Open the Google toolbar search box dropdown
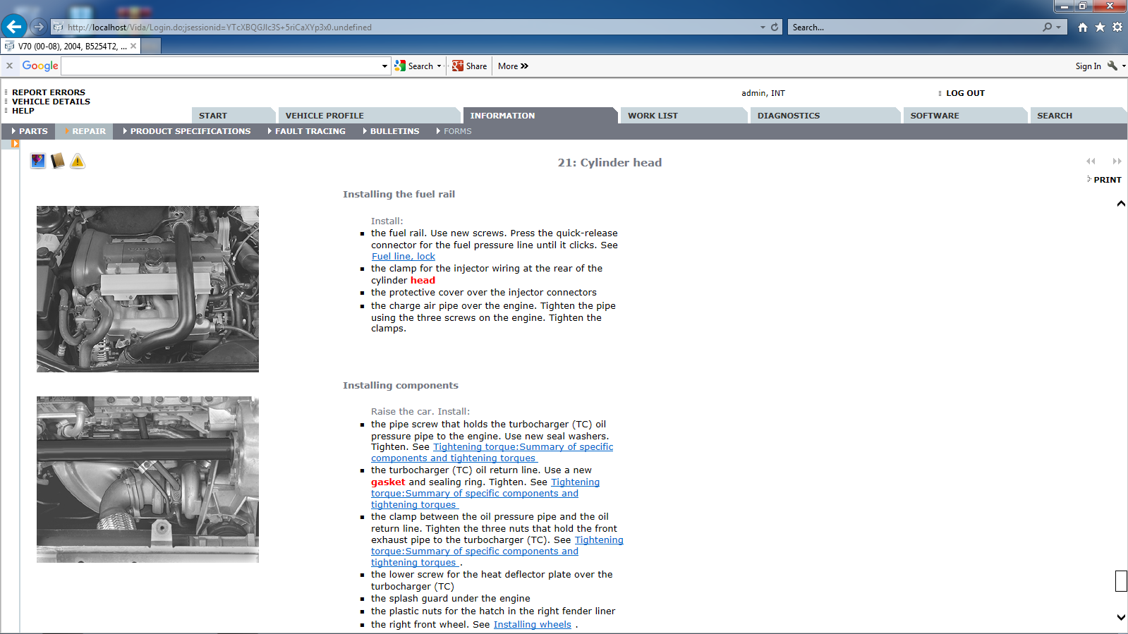 click(384, 66)
